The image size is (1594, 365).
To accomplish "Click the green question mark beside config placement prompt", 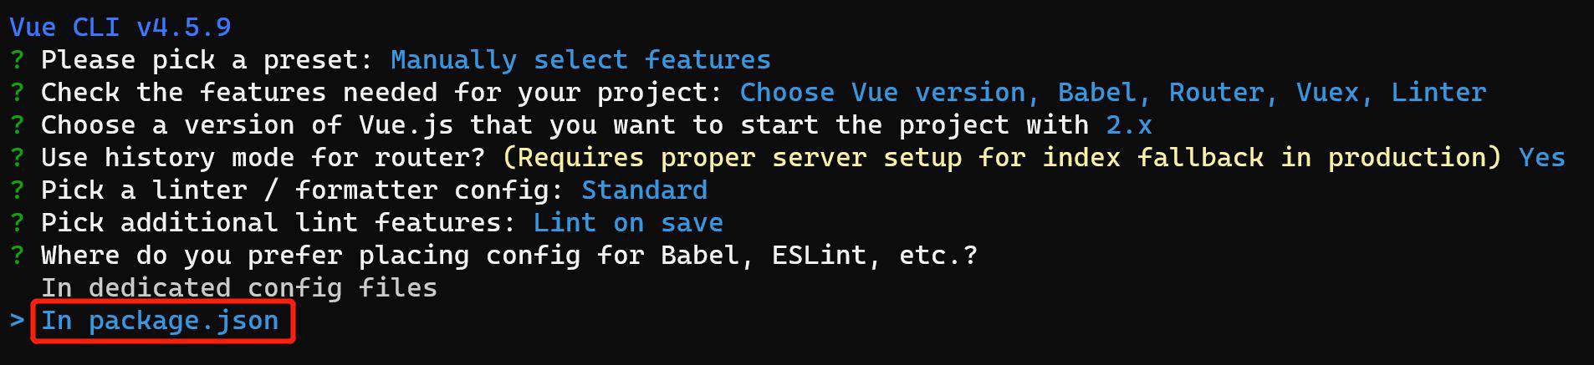I will click(x=17, y=256).
